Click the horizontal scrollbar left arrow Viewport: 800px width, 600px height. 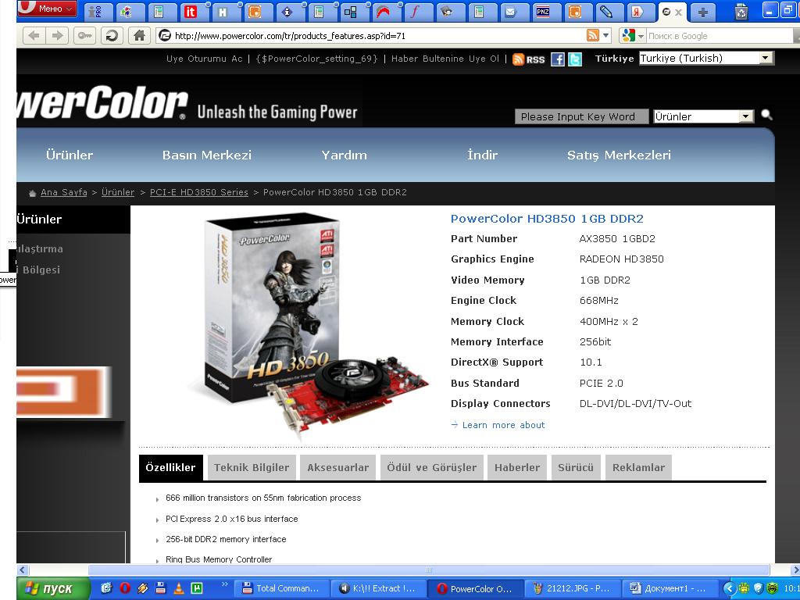pyautogui.click(x=22, y=570)
